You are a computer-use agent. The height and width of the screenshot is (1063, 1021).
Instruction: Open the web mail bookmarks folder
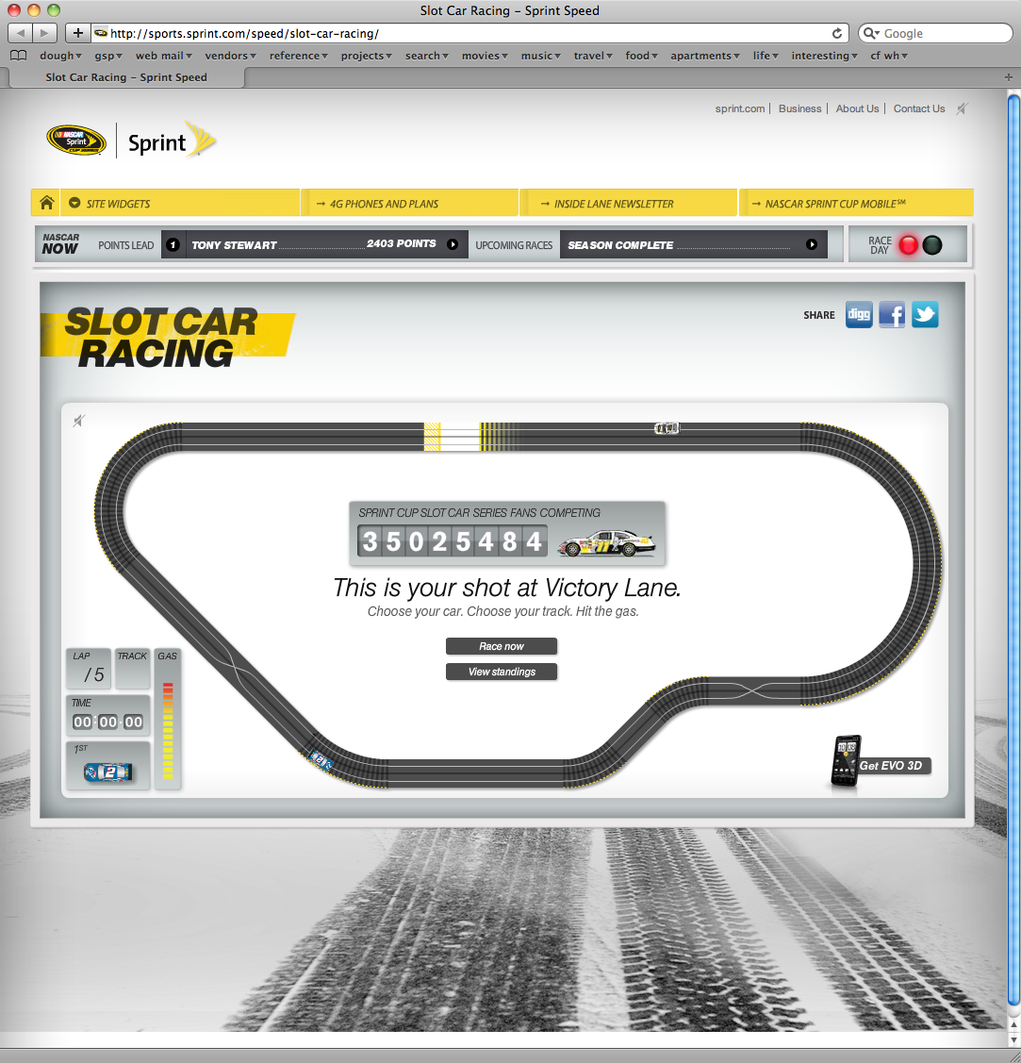163,56
